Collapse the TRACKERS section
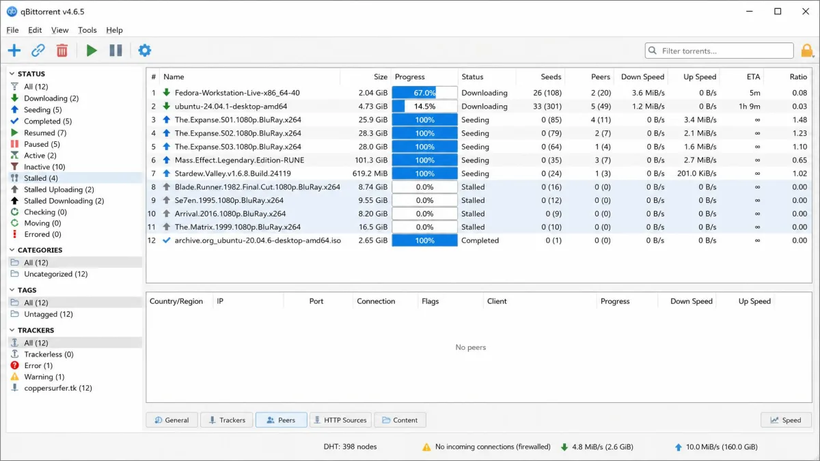This screenshot has height=461, width=820. (x=12, y=331)
